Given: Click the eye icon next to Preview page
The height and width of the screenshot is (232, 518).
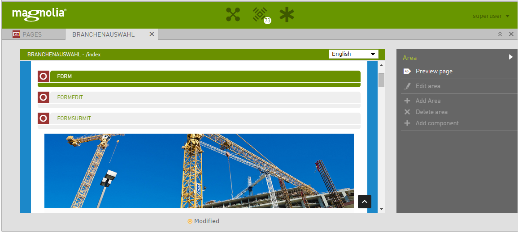Looking at the screenshot, I should coord(407,71).
